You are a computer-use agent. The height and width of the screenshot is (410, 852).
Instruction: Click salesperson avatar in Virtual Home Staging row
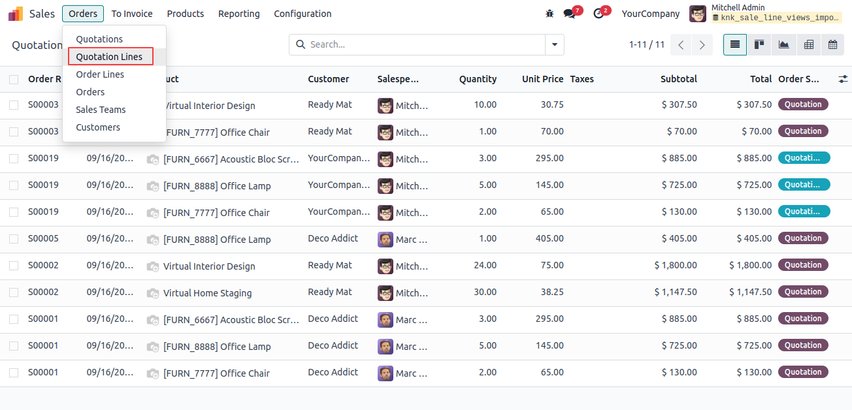tap(385, 292)
